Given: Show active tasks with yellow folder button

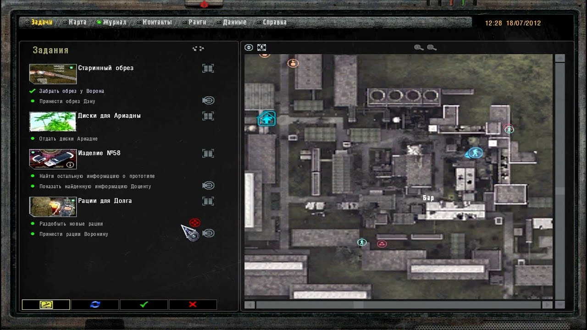Looking at the screenshot, I should [46, 304].
